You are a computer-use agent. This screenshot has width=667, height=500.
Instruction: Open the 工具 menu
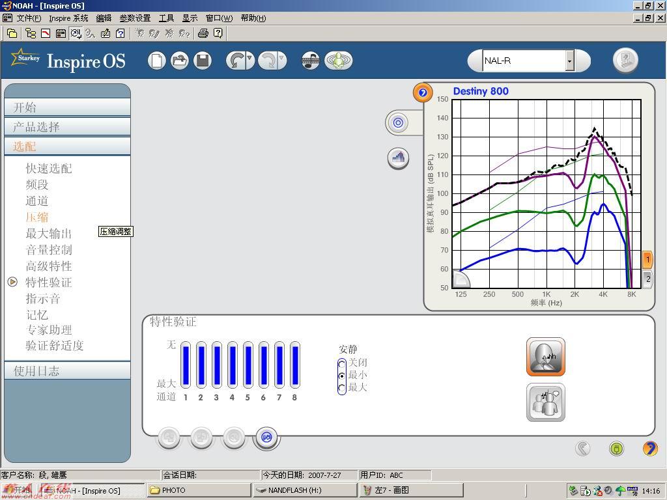coord(166,18)
